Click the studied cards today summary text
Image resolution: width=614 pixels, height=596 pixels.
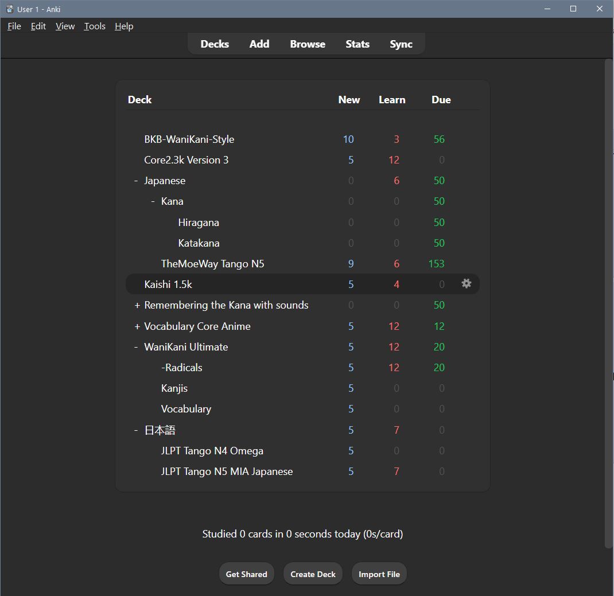click(302, 534)
